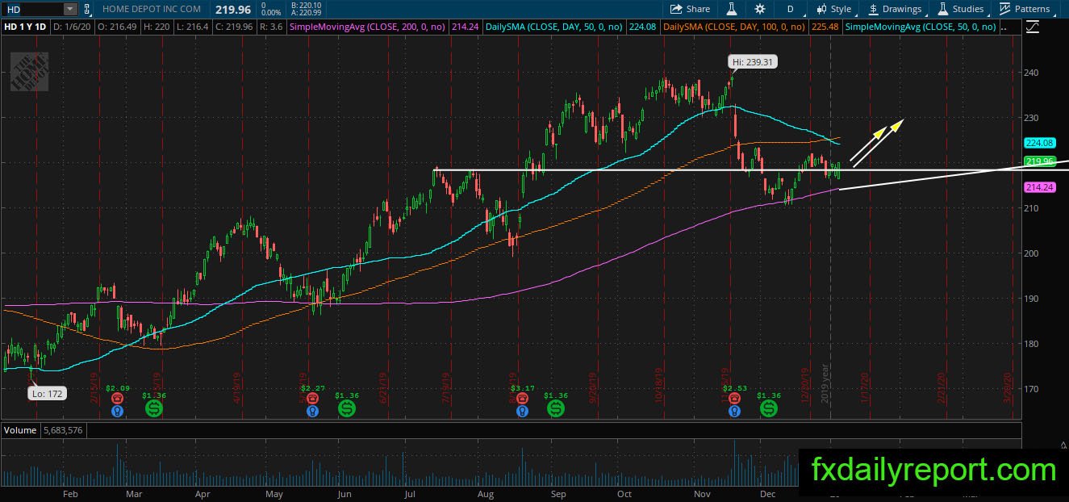The width and height of the screenshot is (1069, 502).
Task: Open the Style menu
Action: click(833, 9)
